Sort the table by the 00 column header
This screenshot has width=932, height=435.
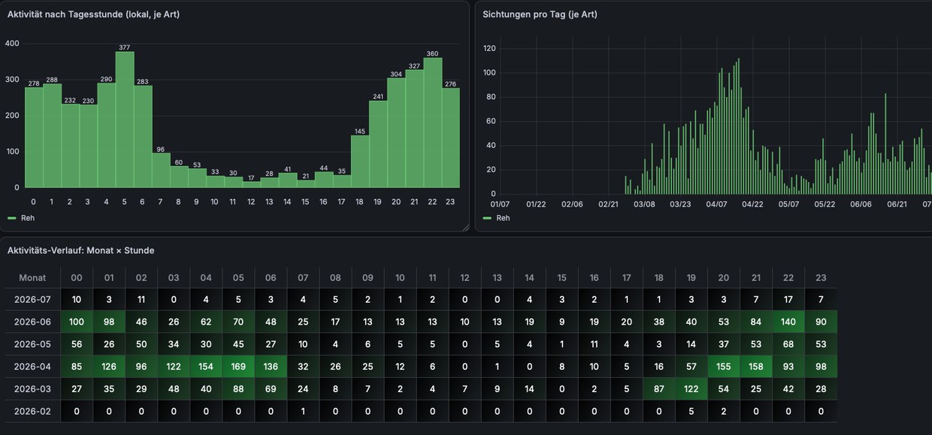pyautogui.click(x=77, y=277)
